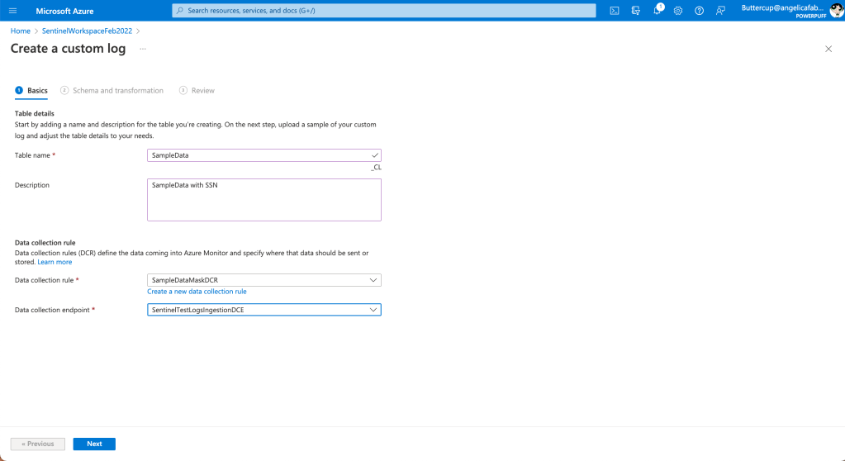Expand the Data collection rule dropdown
Image resolution: width=845 pixels, height=461 pixels.
pyautogui.click(x=263, y=280)
